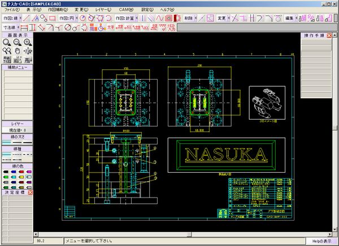The width and height of the screenshot is (339, 246).
Task: Choose the solid cyan line type
Action: click(x=6, y=155)
